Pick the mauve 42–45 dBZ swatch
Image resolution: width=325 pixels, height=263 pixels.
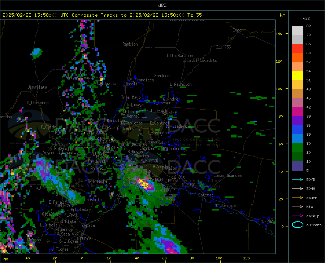click(298, 102)
